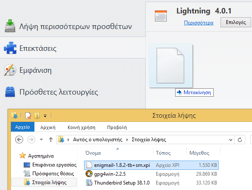Go up one folder level
252x190 pixels.
tap(51, 140)
